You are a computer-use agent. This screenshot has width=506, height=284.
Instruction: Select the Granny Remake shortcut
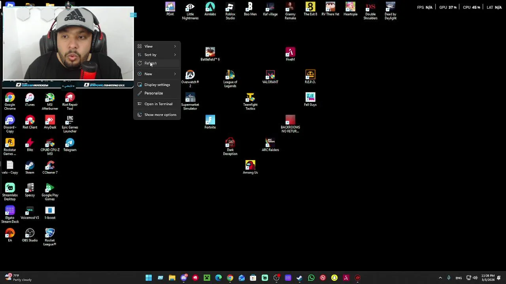(x=290, y=11)
